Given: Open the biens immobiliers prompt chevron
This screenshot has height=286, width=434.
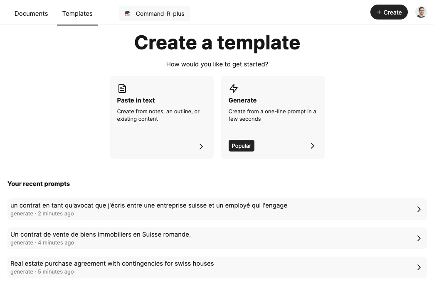Looking at the screenshot, I should (419, 238).
